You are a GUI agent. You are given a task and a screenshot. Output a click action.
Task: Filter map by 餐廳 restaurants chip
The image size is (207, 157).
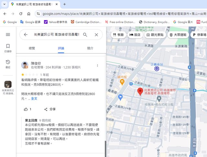[118, 35]
